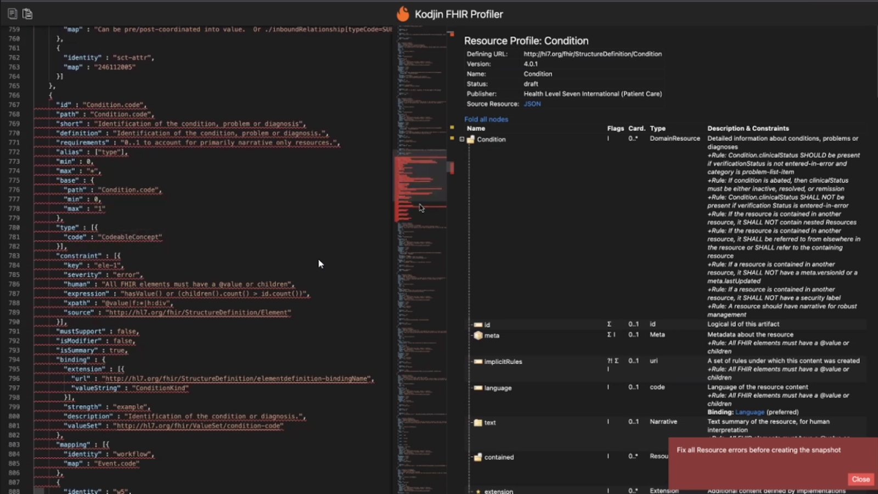Screen dimensions: 878x494
Task: Click the Defining URL value
Action: tap(593, 54)
